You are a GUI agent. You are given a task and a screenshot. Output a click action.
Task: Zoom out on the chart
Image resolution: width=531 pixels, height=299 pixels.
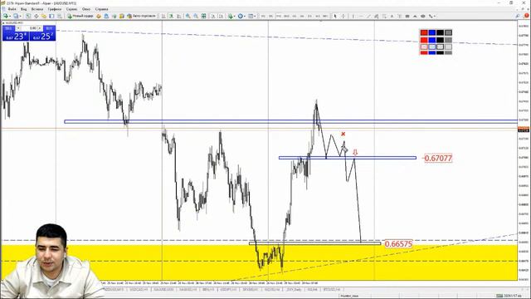coord(196,16)
